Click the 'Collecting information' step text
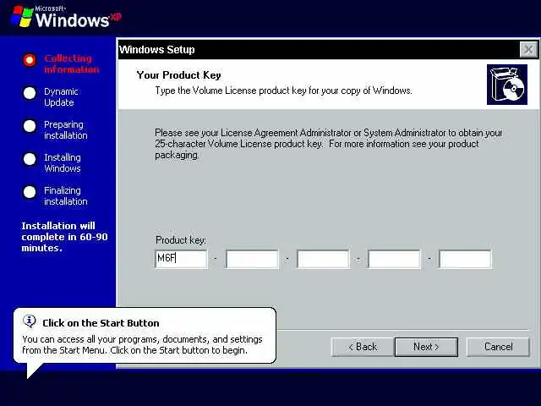Screen dimensions: 541x406 (71, 64)
